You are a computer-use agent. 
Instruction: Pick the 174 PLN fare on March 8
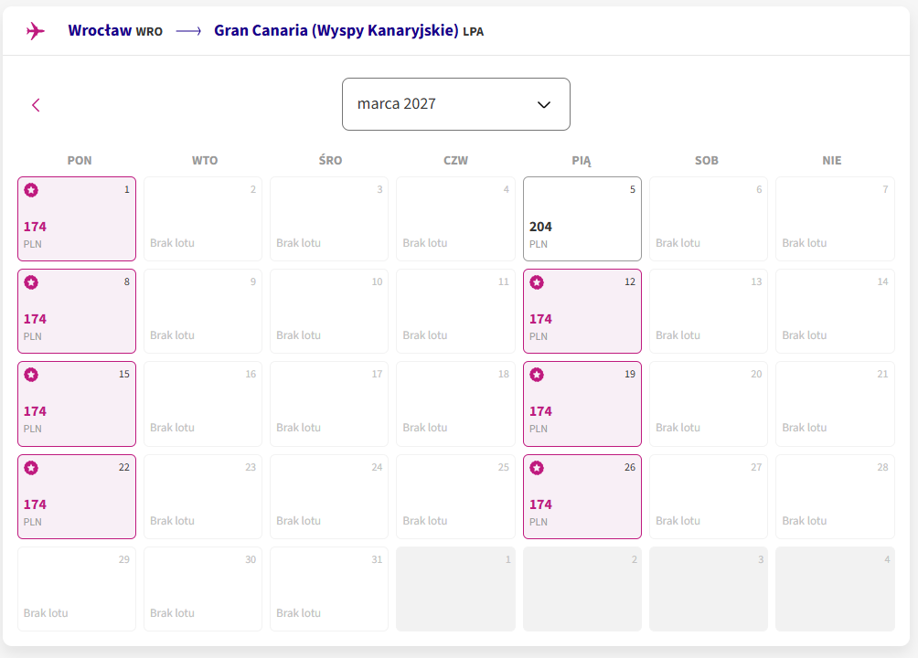tap(77, 311)
